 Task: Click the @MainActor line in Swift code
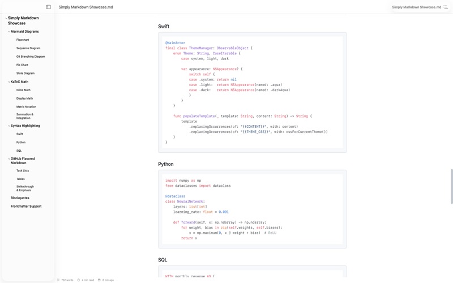(175, 43)
